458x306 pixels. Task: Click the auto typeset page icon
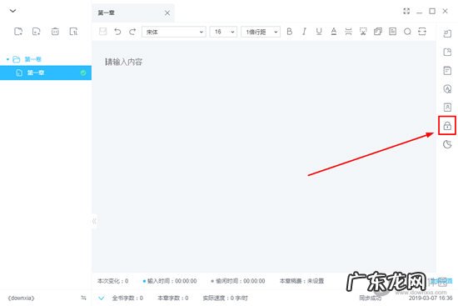[392, 32]
